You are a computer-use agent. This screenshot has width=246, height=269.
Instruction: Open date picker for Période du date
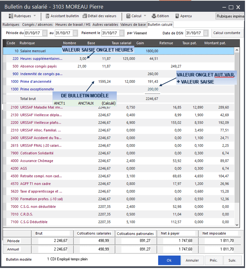[45, 33]
